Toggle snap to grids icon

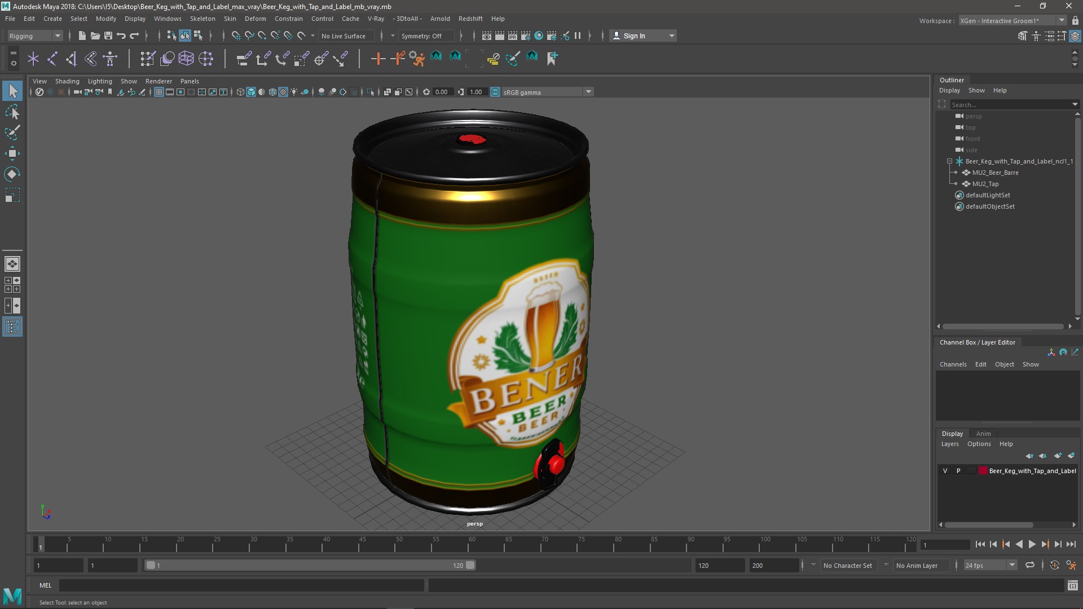(x=236, y=36)
